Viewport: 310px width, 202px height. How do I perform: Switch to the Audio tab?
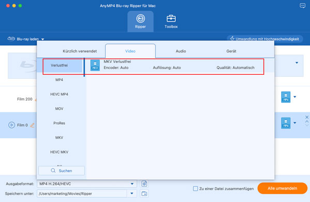pos(181,51)
